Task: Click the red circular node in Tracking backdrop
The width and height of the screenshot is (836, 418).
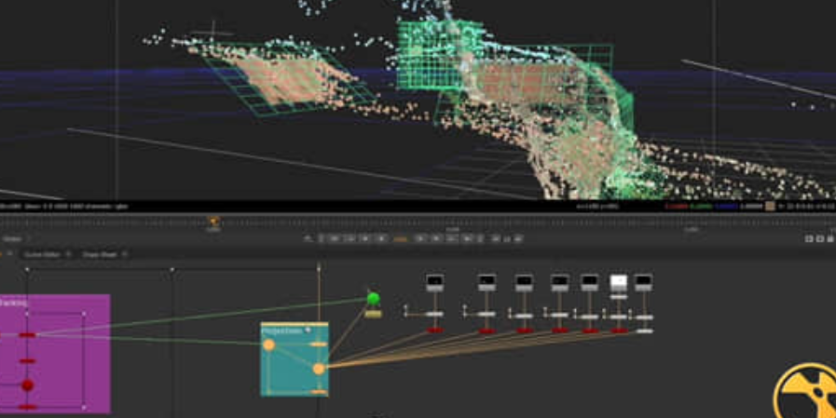Action: pyautogui.click(x=28, y=385)
